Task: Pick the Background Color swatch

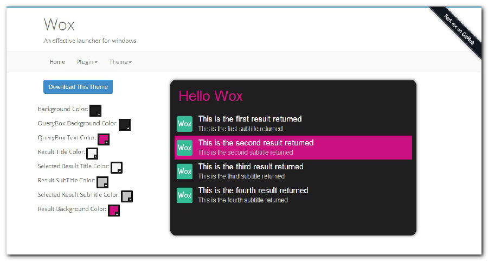Action: 95,111
